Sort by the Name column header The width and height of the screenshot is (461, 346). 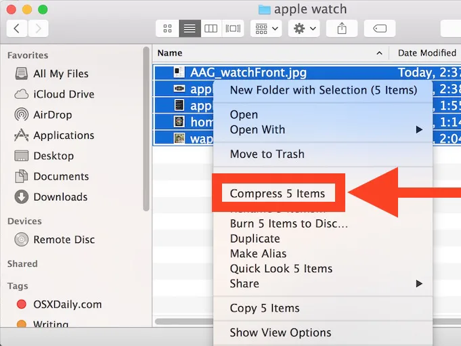tap(170, 53)
